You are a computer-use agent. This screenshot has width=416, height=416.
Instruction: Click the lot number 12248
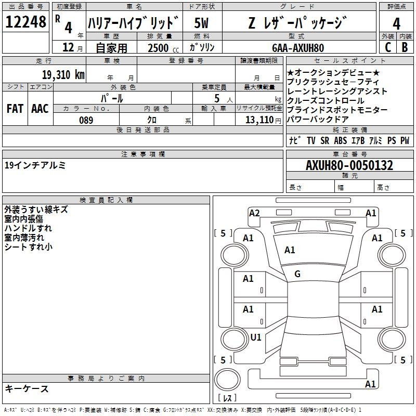pyautogui.click(x=26, y=22)
